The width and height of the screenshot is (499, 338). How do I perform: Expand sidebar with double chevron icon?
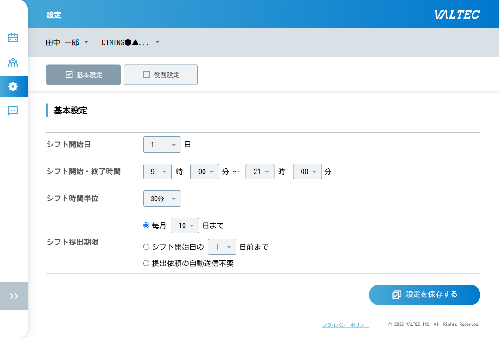point(13,296)
